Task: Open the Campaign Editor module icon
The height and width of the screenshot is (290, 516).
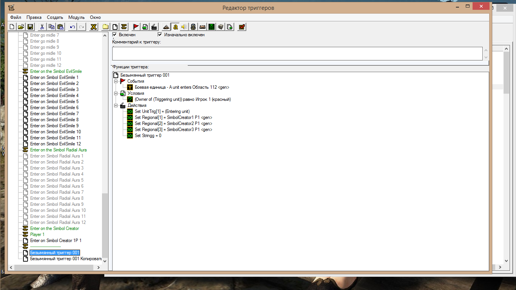Action: [x=202, y=26]
